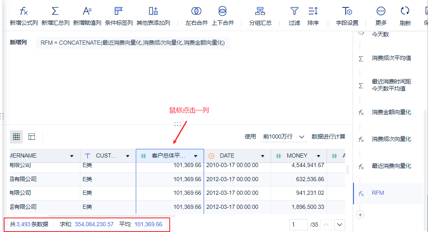428x232 pixels.
Task: Click the average value 101,369.66 in status bar
Action: pos(148,225)
